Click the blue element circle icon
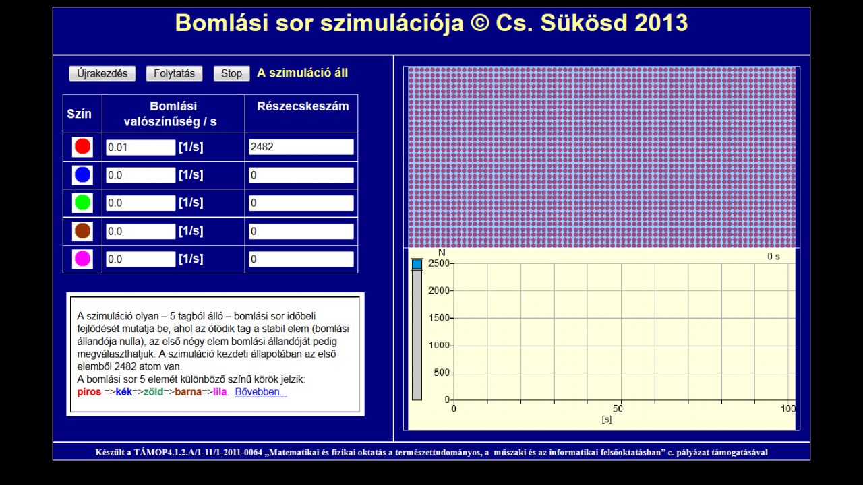 coord(82,174)
